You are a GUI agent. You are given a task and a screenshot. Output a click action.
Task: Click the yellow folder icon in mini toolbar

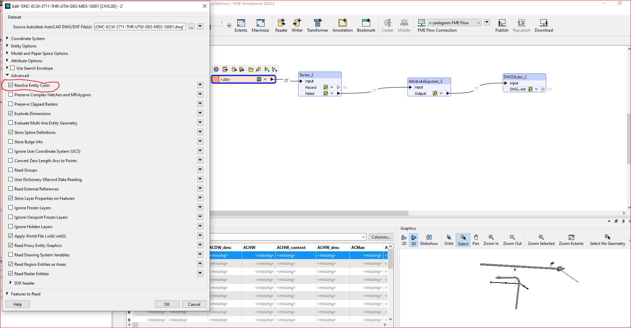coord(251,69)
